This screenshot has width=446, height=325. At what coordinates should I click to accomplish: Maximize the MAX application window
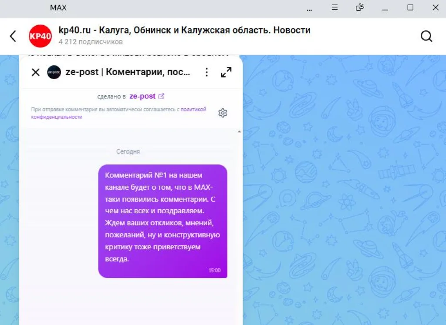point(410,7)
